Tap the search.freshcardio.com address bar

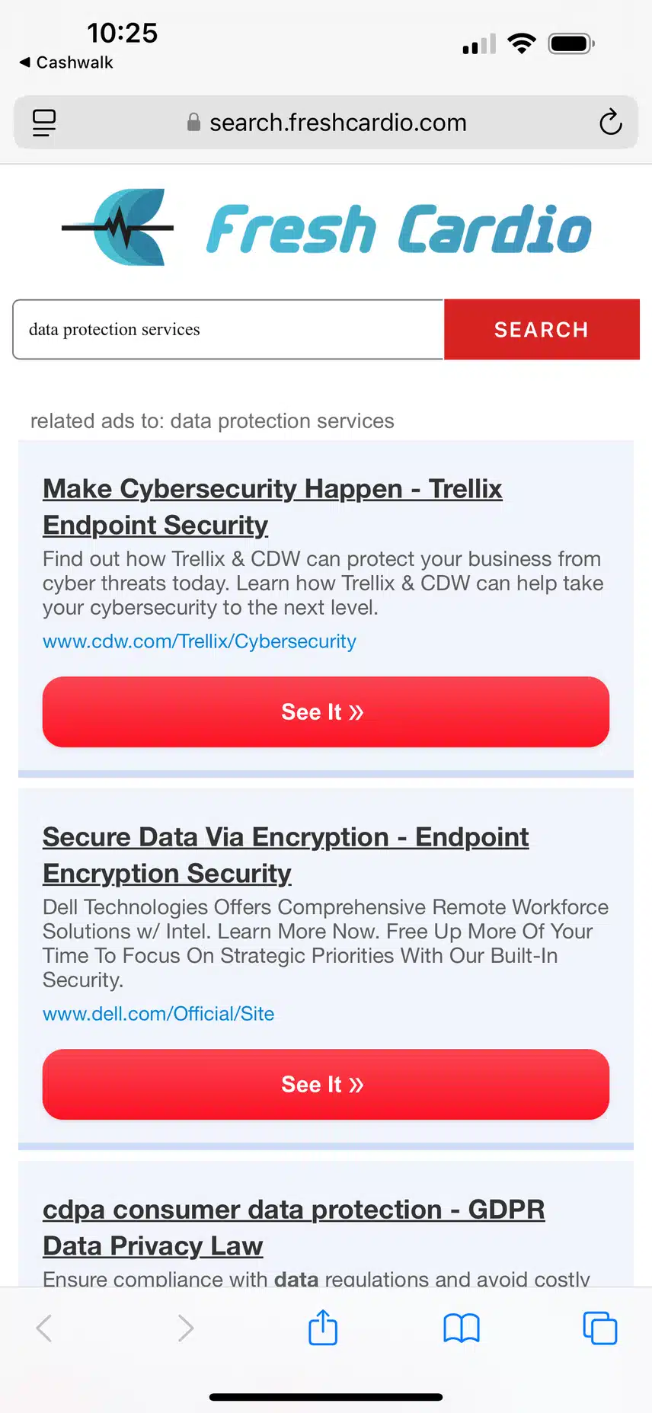326,123
